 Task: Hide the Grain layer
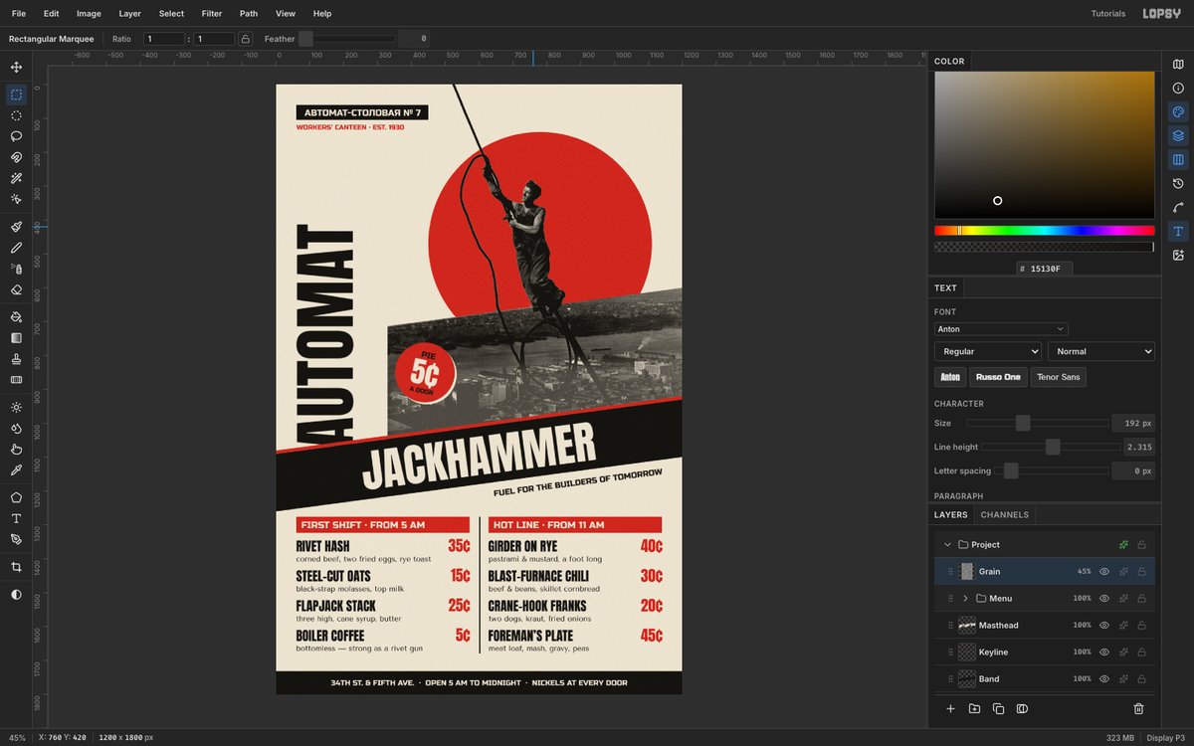pyautogui.click(x=1104, y=572)
